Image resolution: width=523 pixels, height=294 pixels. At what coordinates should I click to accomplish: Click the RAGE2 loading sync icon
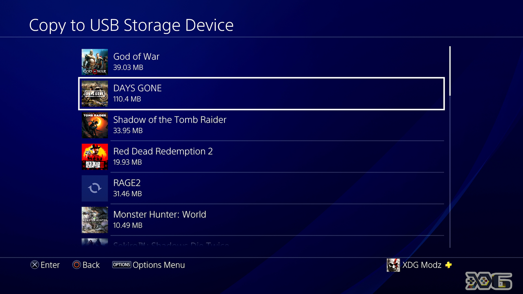95,188
